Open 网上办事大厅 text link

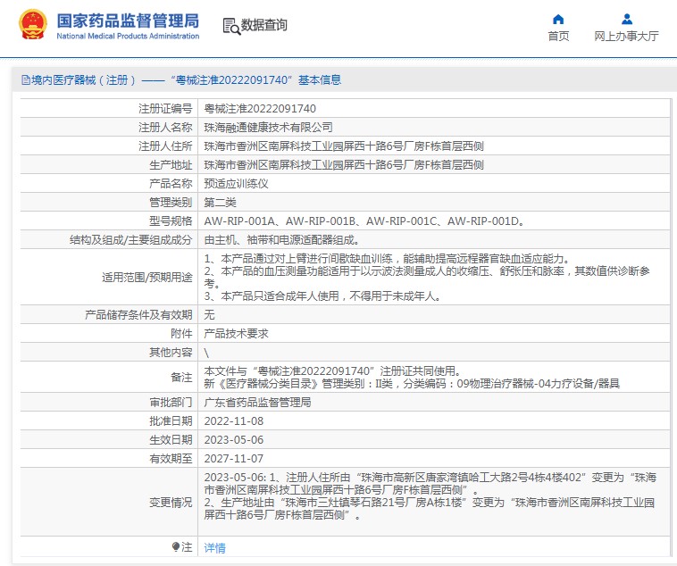626,37
